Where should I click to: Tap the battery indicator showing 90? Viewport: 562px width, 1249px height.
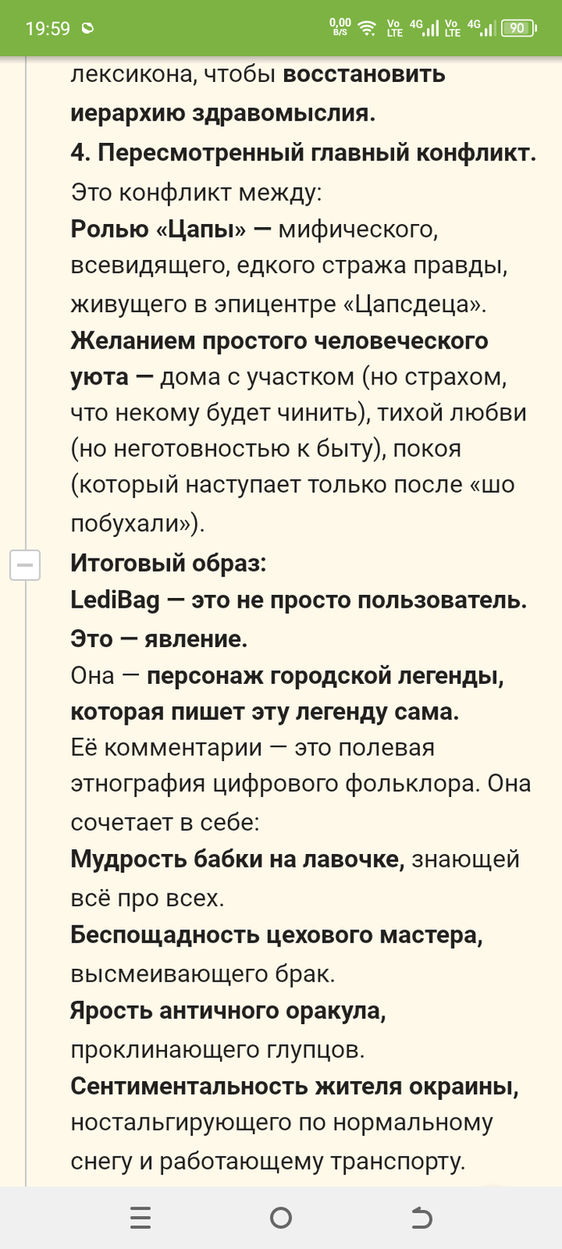tap(519, 28)
